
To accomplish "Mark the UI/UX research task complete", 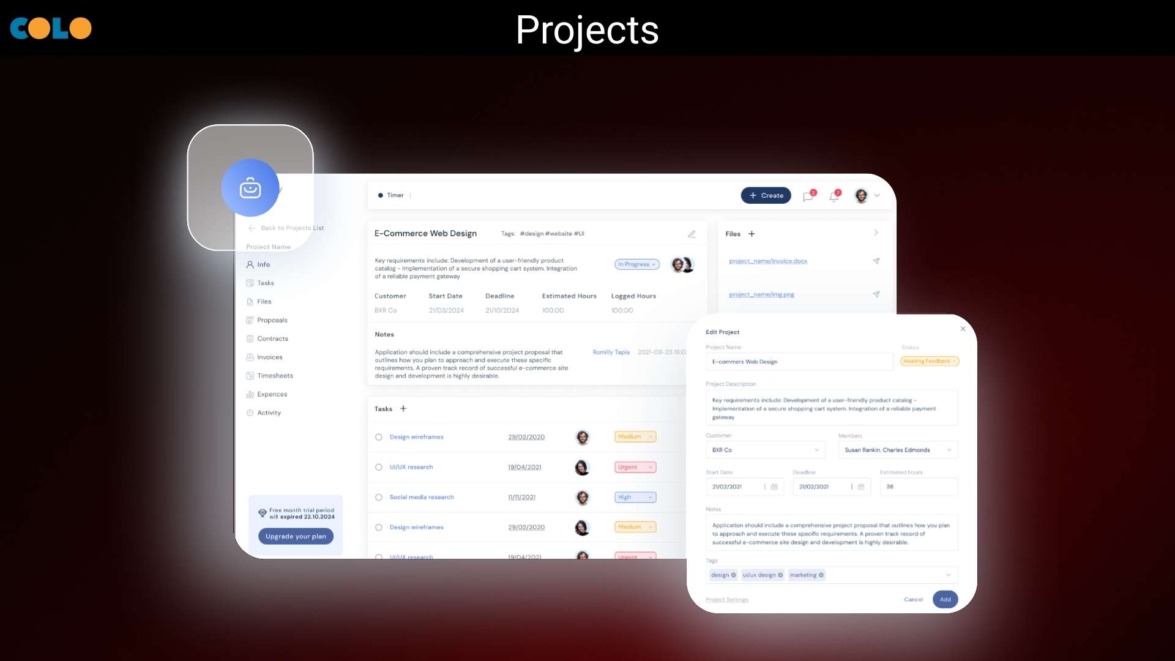I will coord(379,466).
